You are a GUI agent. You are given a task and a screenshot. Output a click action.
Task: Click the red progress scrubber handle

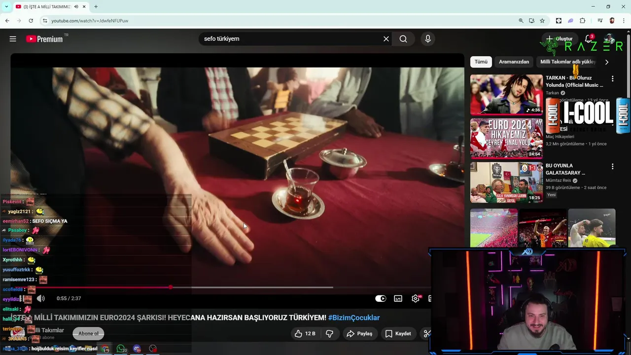click(170, 287)
